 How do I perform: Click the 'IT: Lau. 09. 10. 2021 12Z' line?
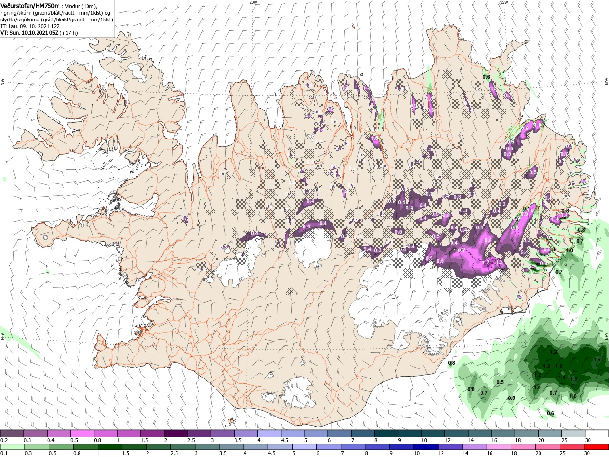point(30,26)
